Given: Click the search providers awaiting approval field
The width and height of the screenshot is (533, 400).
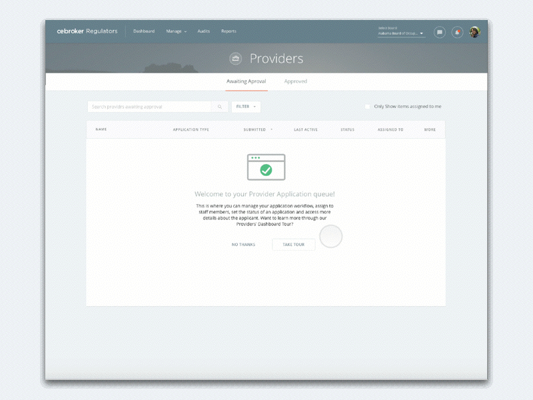Looking at the screenshot, I should pyautogui.click(x=147, y=107).
